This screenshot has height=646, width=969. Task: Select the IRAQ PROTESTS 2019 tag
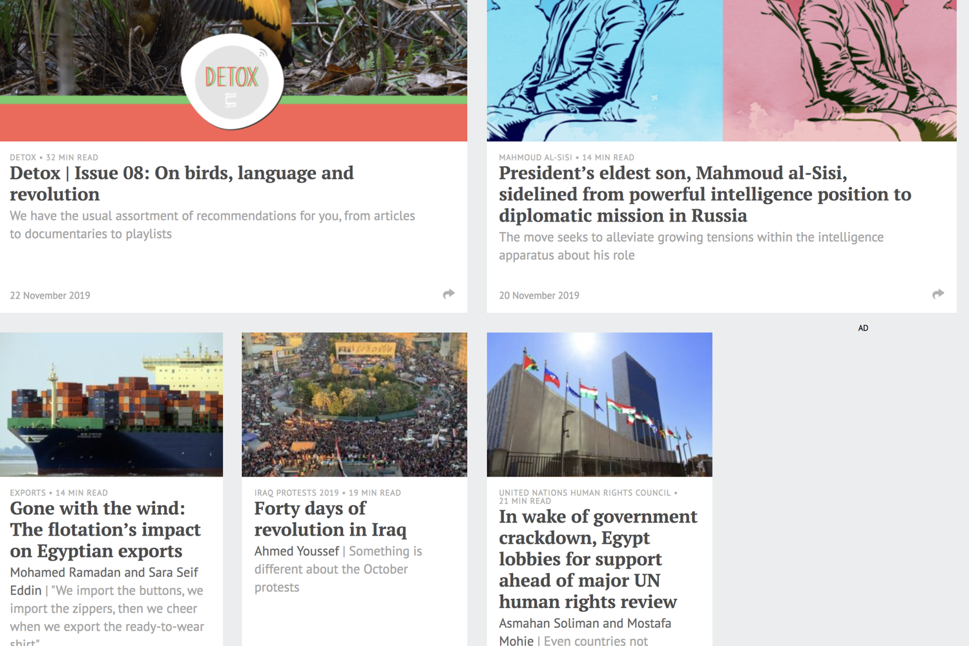tap(297, 493)
